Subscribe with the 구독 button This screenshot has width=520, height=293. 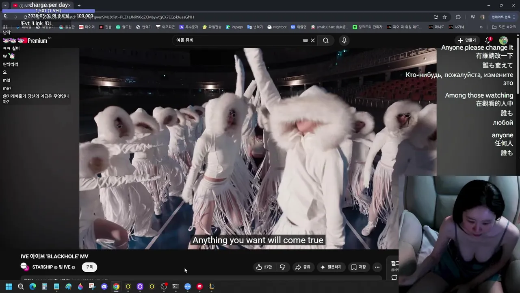[x=89, y=267]
